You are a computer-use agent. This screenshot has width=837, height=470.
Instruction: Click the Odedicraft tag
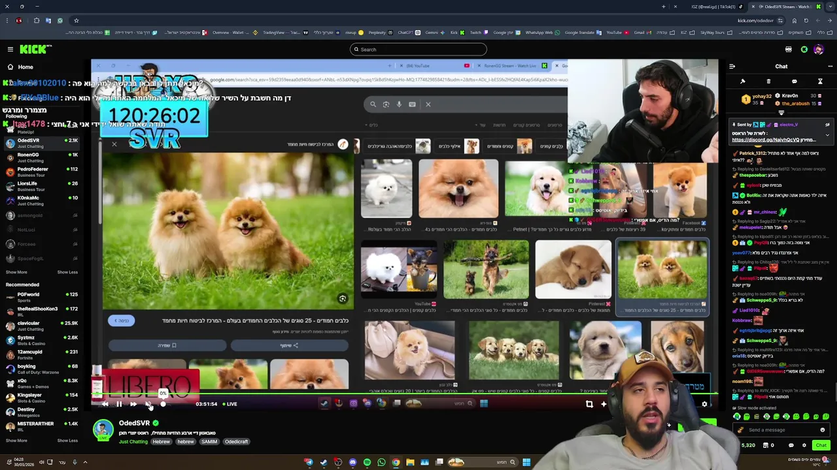point(236,442)
